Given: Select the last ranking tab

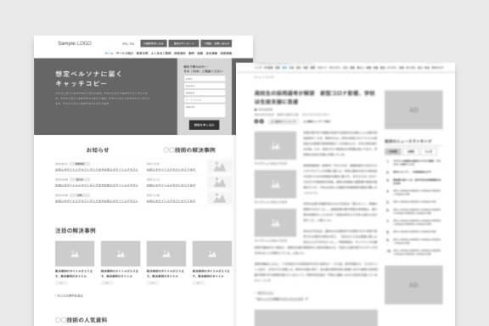Looking at the screenshot, I should point(429,152).
